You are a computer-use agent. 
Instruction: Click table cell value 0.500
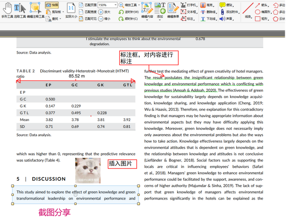tap(50, 99)
